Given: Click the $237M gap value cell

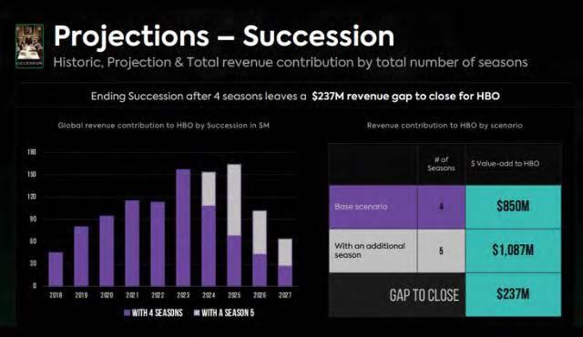Looking at the screenshot, I should pos(513,294).
